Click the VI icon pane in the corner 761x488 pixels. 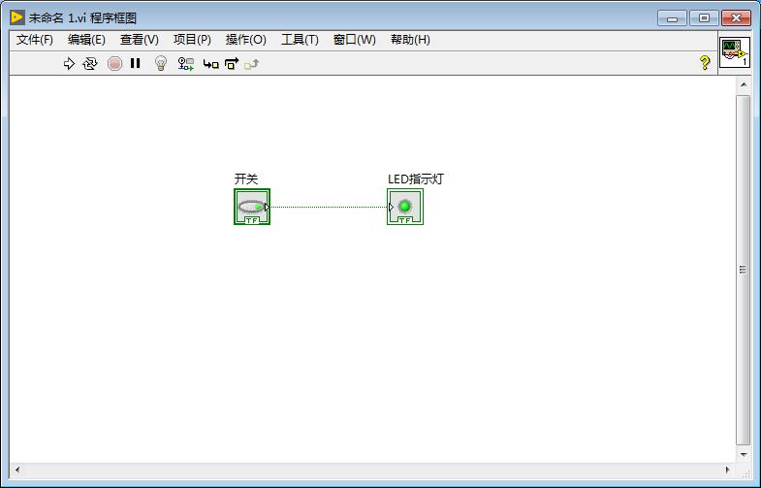734,52
